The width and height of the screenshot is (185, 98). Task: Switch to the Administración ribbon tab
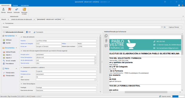[5, 5]
